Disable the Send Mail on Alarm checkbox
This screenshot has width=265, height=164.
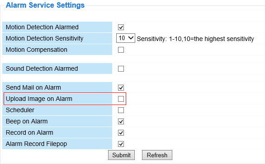click(121, 87)
